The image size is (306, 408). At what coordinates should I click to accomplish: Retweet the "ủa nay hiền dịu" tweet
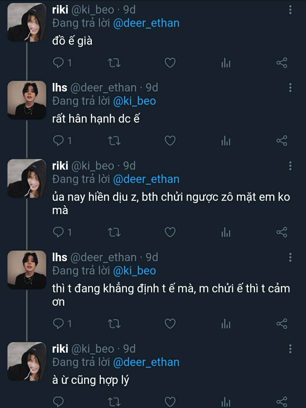[114, 232]
